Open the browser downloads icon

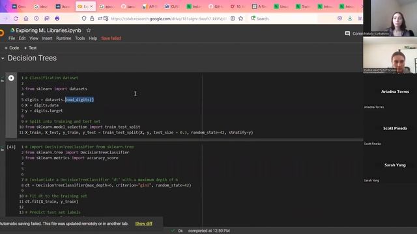tap(350, 19)
